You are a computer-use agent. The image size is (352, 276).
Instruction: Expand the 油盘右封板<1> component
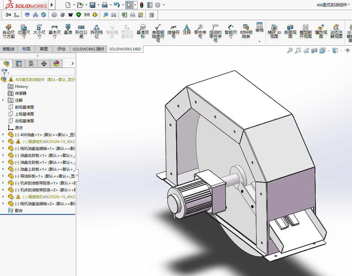click(3, 155)
